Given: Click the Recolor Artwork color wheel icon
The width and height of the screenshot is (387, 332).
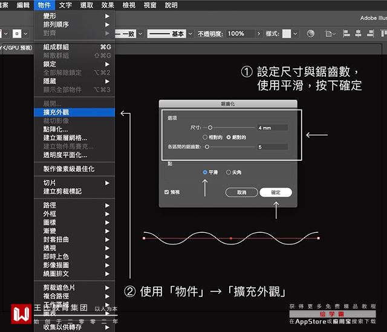Looking at the screenshot, I should 310,34.
